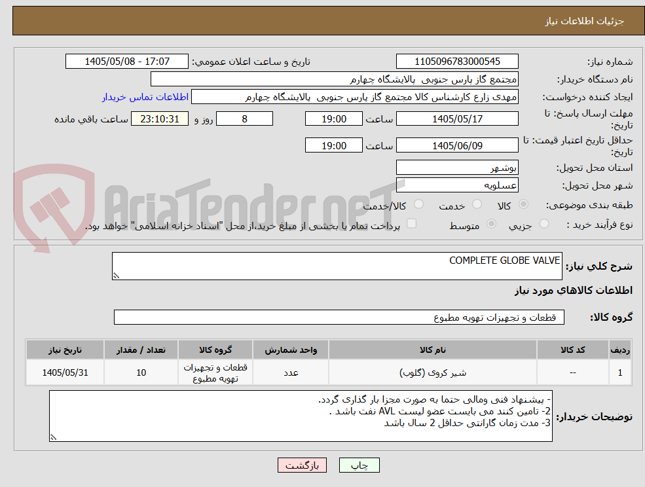Click the کد کالا column header
The image size is (645, 487).
pyautogui.click(x=572, y=350)
